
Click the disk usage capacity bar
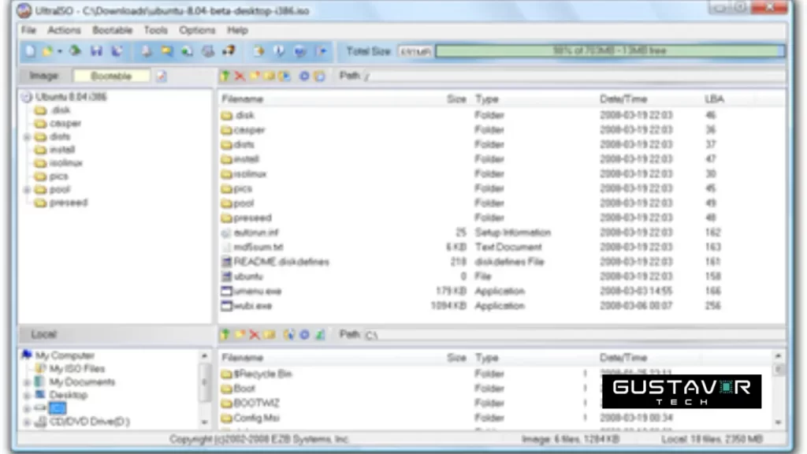(611, 51)
